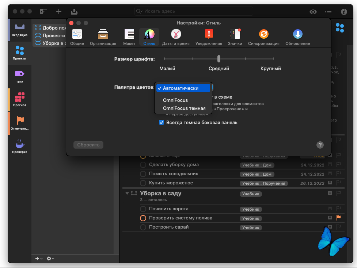Complete task Помыть холодильник
Image resolution: width=357 pixels, height=268 pixels.
(x=143, y=174)
